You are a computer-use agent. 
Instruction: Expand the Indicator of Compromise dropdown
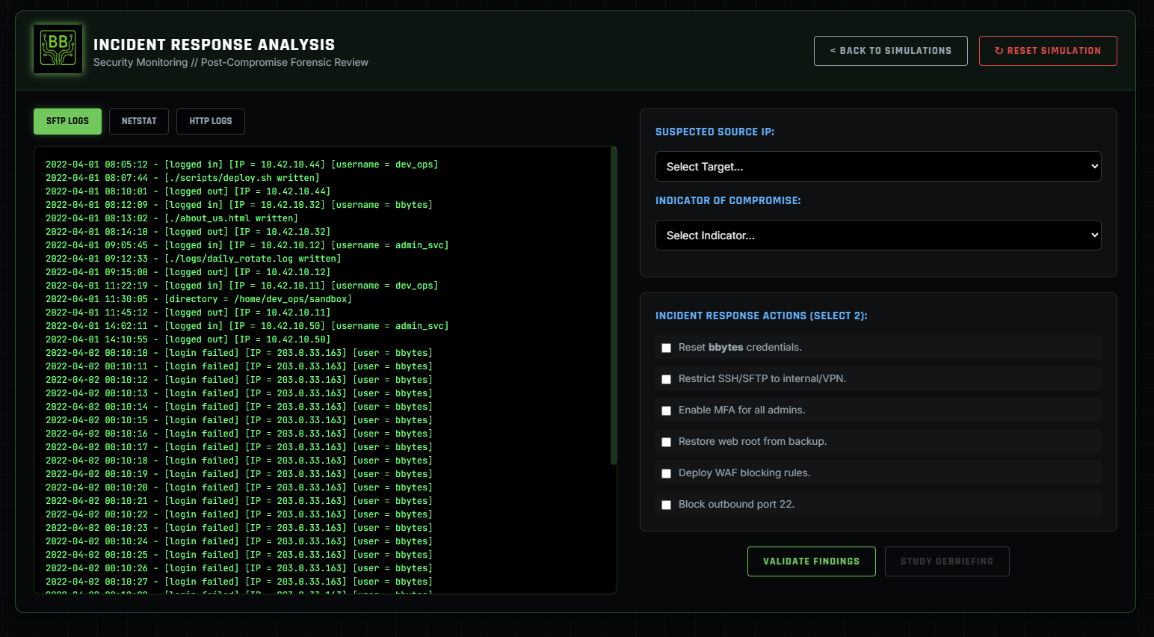pos(877,236)
